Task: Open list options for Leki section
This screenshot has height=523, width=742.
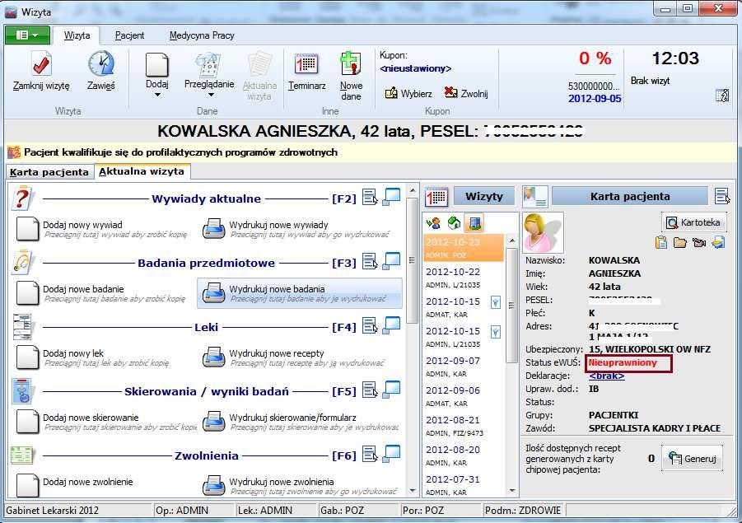Action: (x=370, y=325)
